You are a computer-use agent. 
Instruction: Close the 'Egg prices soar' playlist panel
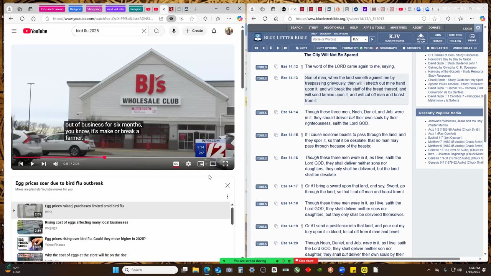click(227, 185)
